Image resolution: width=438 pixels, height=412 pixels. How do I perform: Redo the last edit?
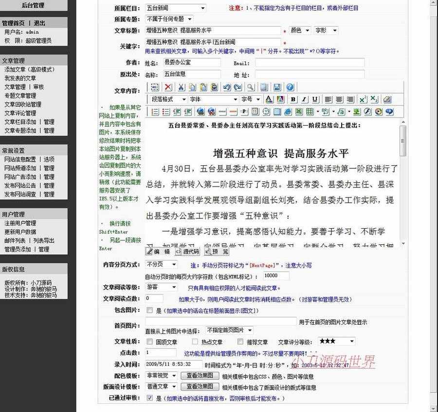tap(237, 87)
